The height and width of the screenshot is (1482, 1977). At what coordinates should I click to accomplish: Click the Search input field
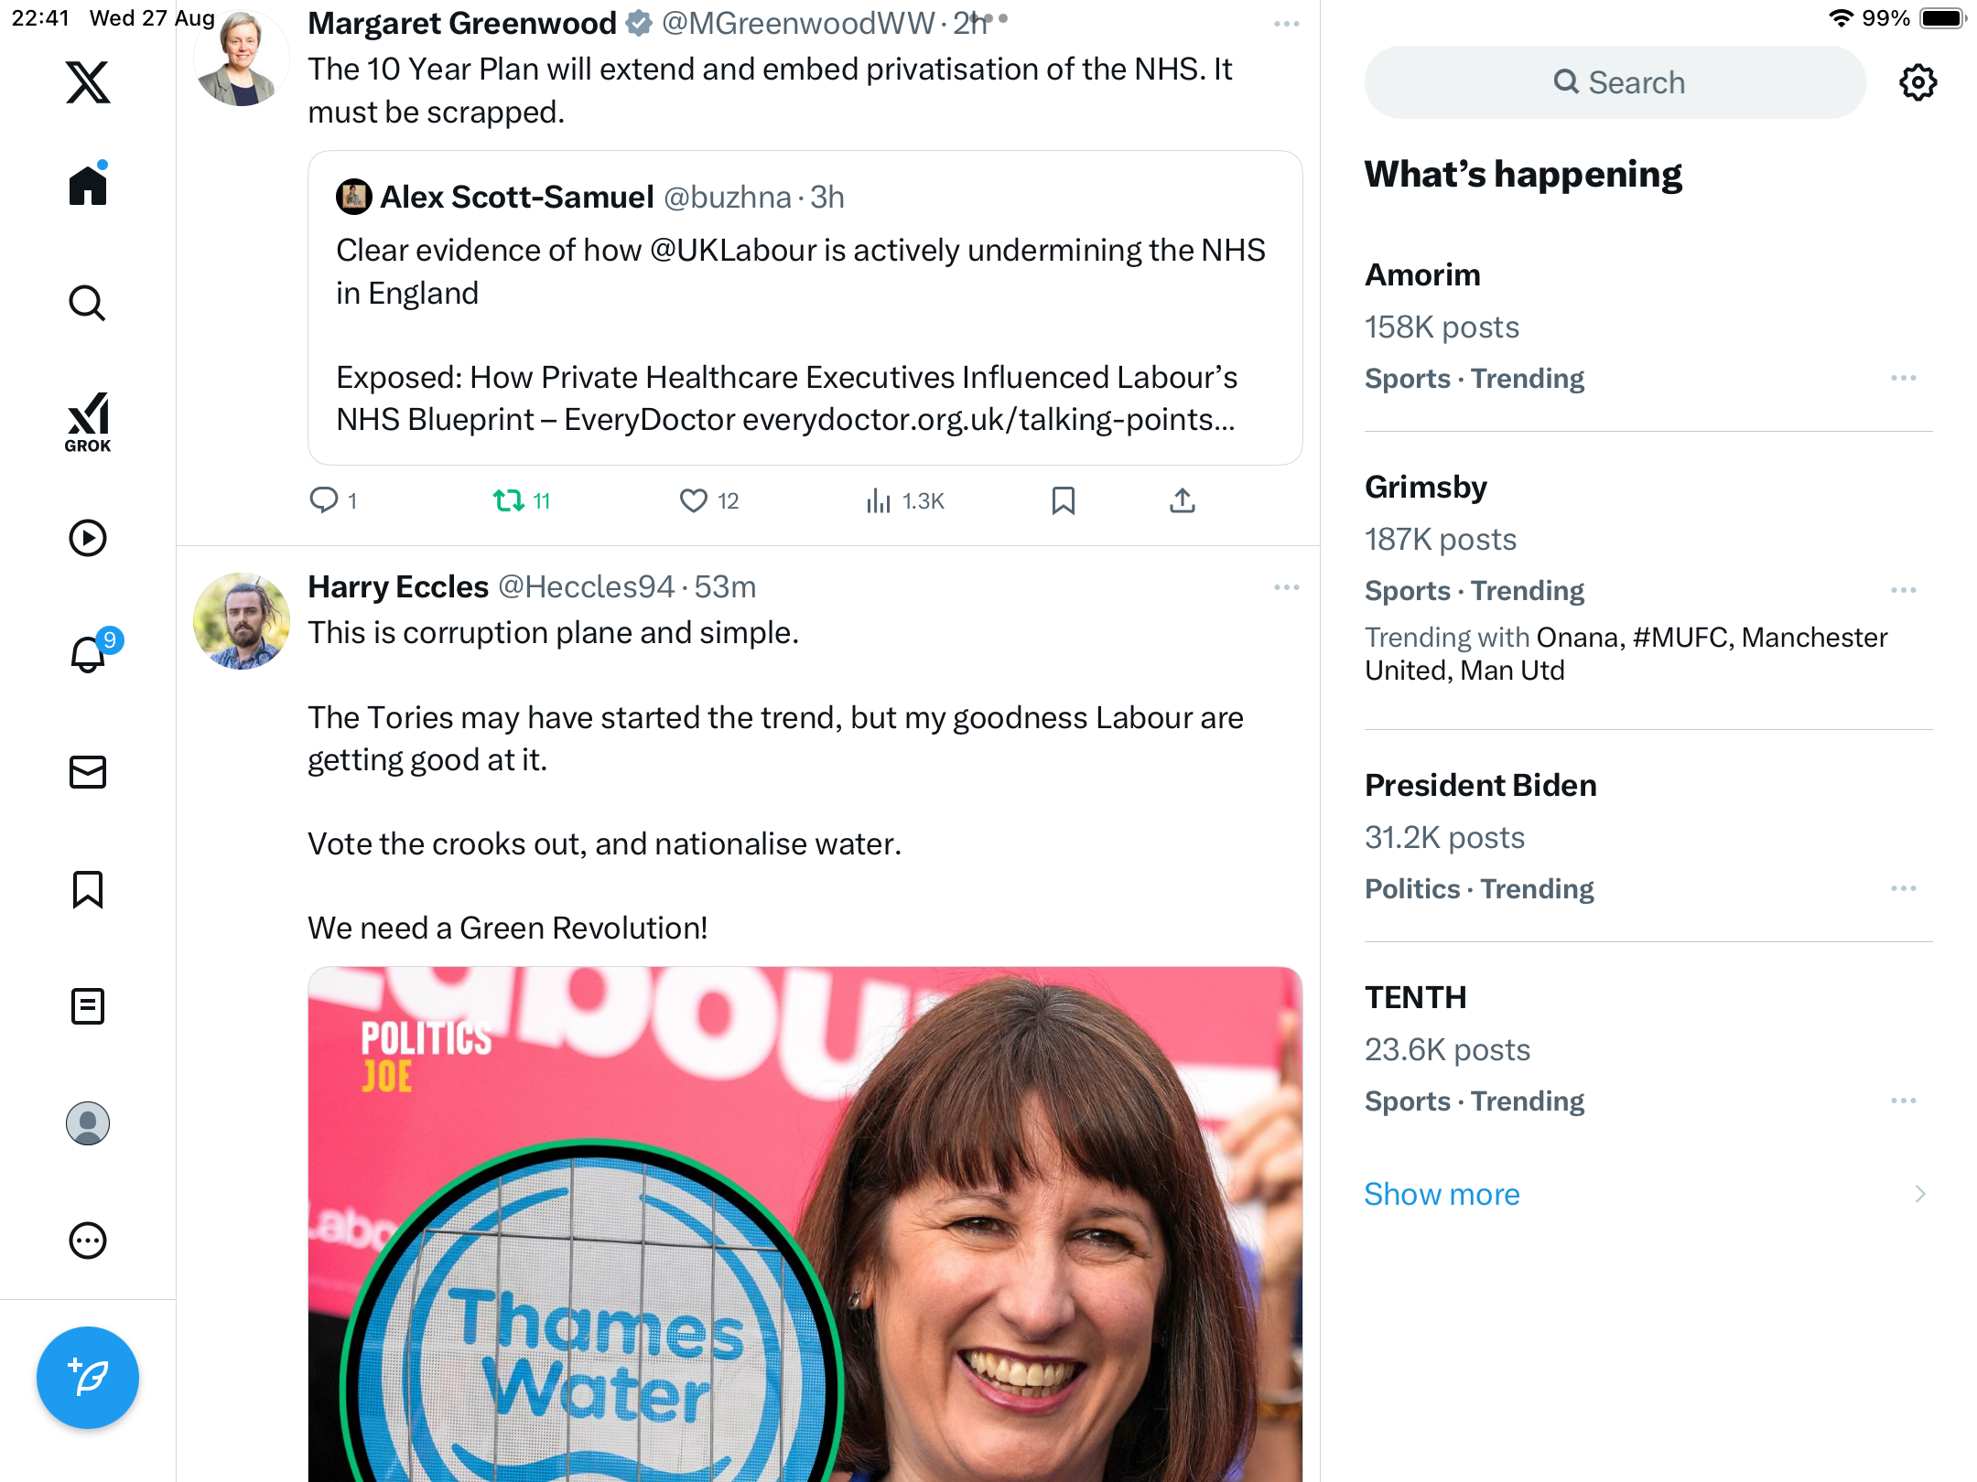pos(1615,82)
